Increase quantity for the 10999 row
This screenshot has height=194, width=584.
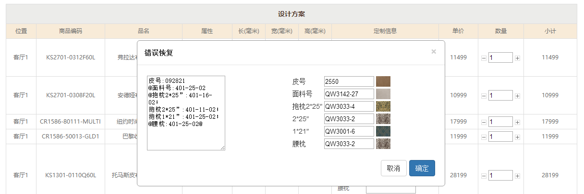(517, 96)
